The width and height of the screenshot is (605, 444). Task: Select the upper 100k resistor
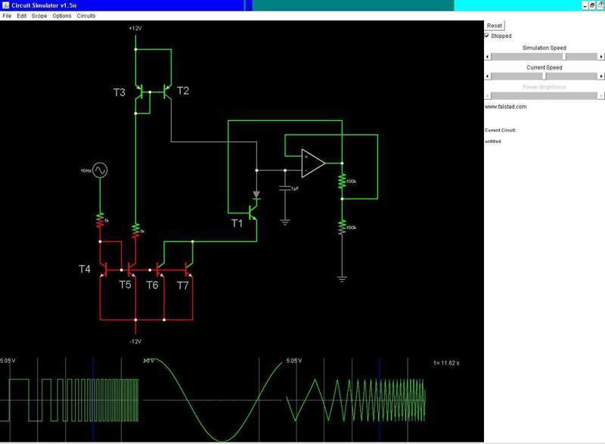[x=342, y=182]
